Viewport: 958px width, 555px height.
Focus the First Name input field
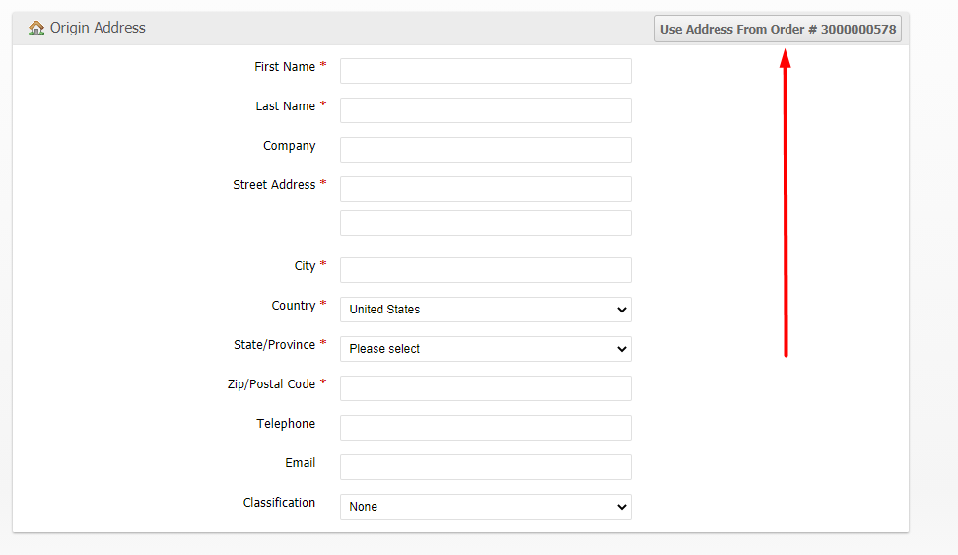point(486,71)
